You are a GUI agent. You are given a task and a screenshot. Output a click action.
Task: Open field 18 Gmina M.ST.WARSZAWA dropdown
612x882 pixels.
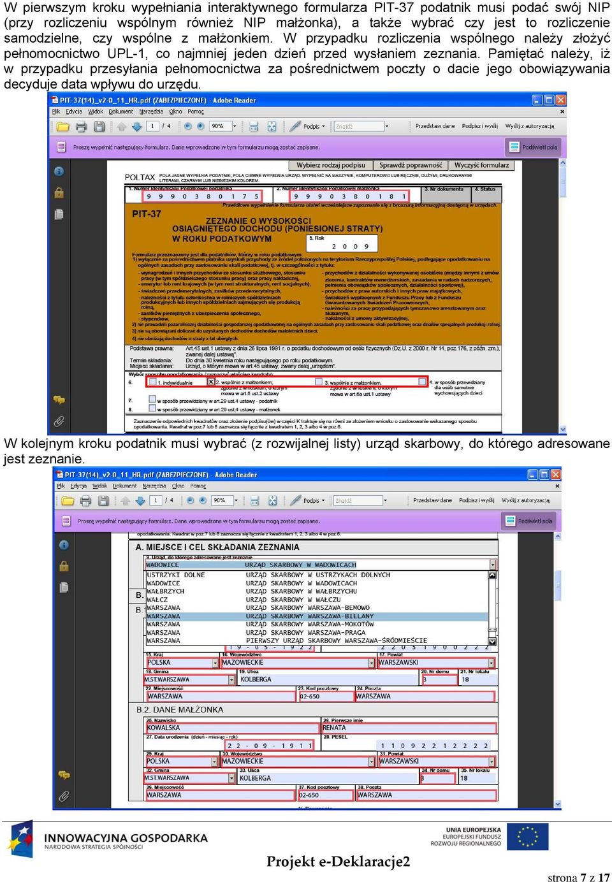point(231,679)
